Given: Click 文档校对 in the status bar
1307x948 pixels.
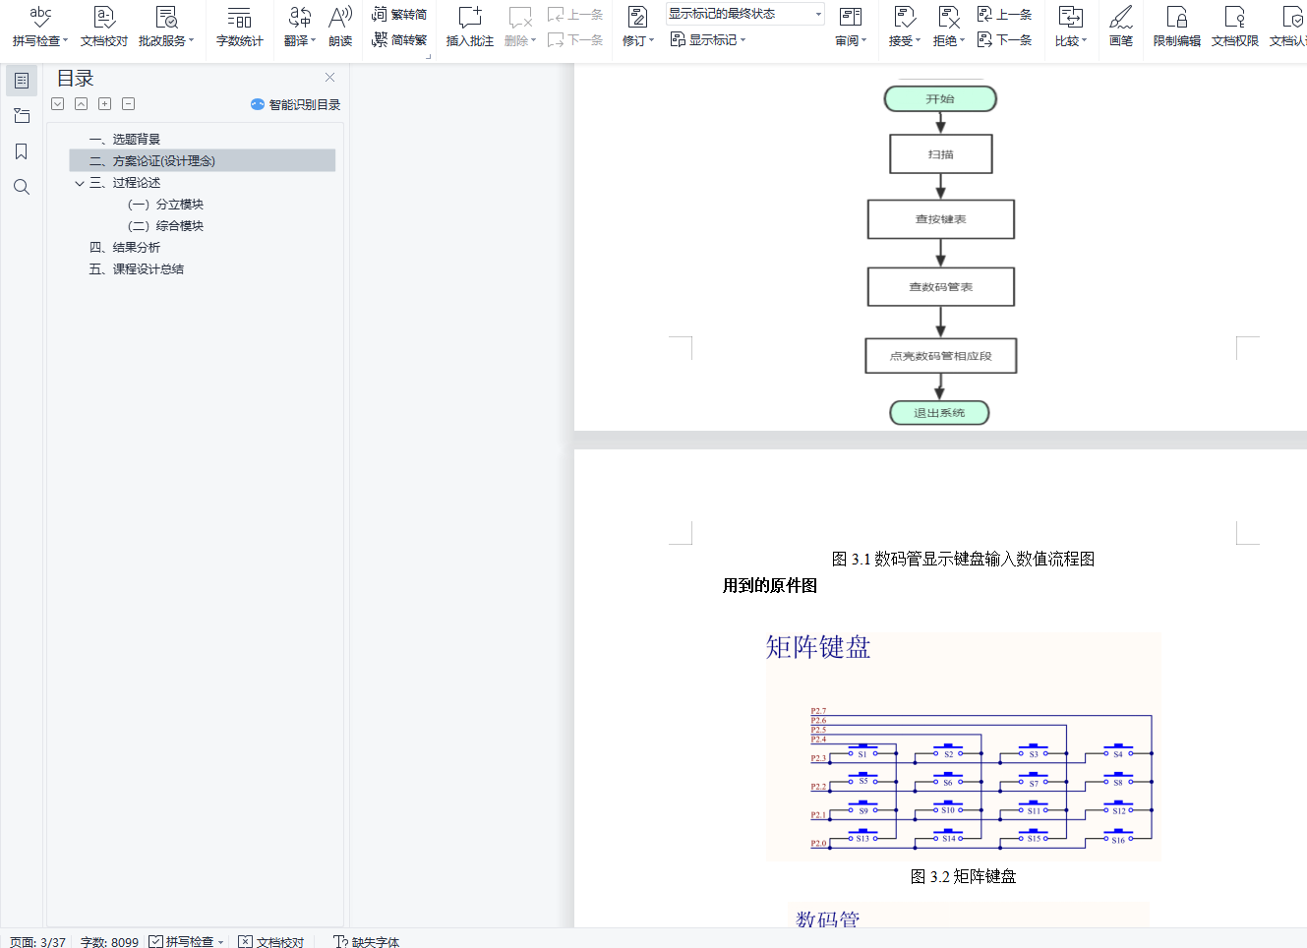Looking at the screenshot, I should pos(271,941).
